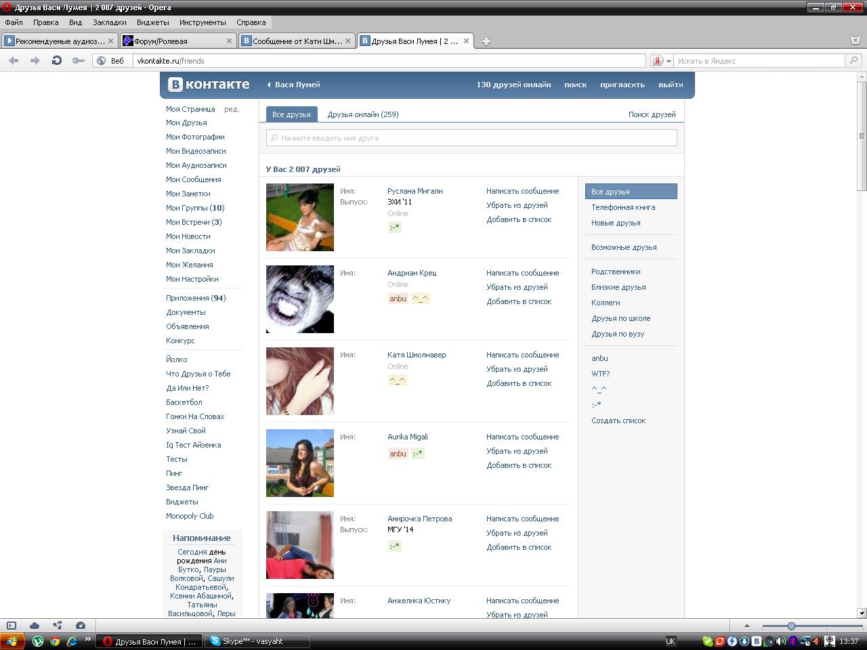Viewport: 867px width, 650px height.
Task: Click the friend name search field
Action: click(x=471, y=137)
